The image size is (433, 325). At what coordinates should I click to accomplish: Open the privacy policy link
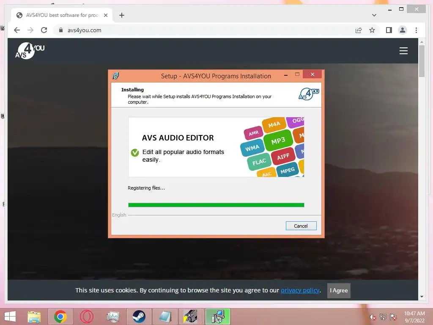pyautogui.click(x=300, y=290)
